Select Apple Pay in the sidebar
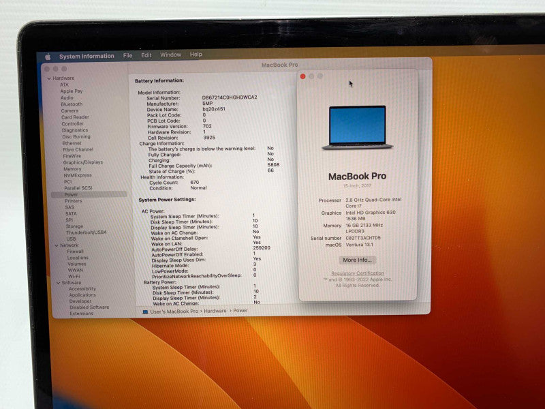The height and width of the screenshot is (409, 545). [72, 91]
